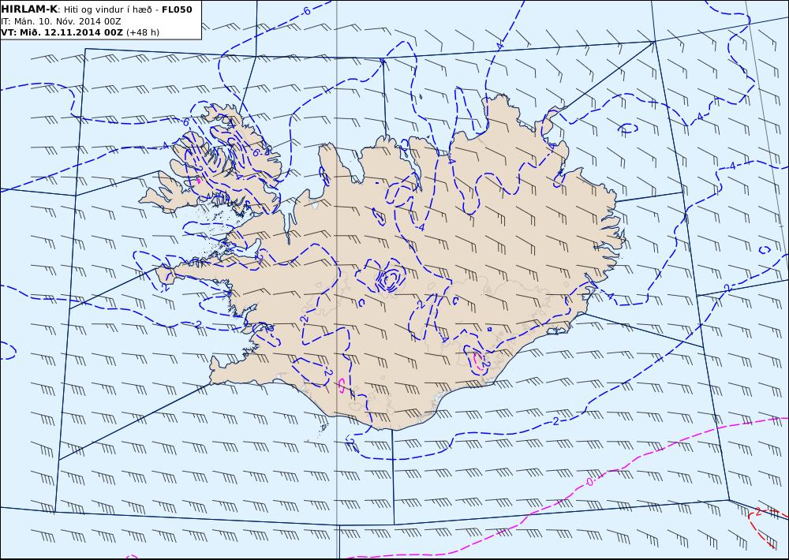Select the FL050 flight level label

tap(177, 9)
